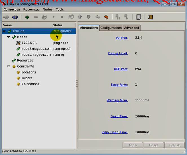
Task: Click the grey curved-arrow toolbar icon
Action: (97, 17)
